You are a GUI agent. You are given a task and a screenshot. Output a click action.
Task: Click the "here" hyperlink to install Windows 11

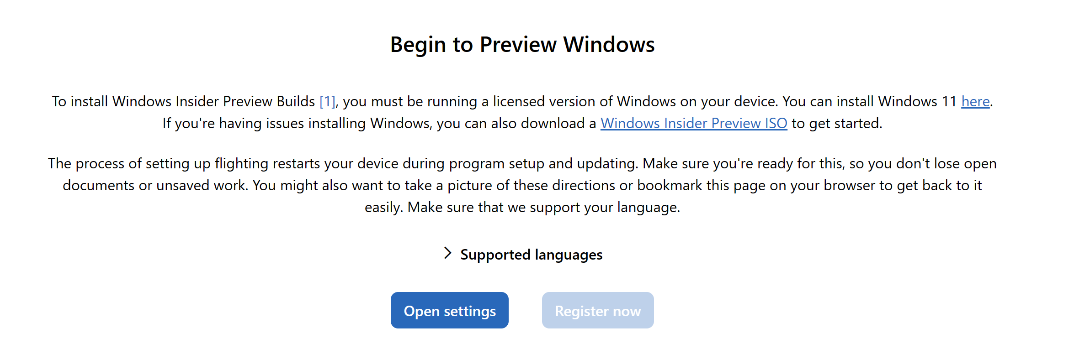[x=975, y=101]
